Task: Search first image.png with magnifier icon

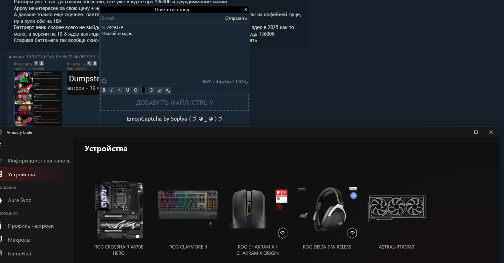Action: tap(36, 63)
